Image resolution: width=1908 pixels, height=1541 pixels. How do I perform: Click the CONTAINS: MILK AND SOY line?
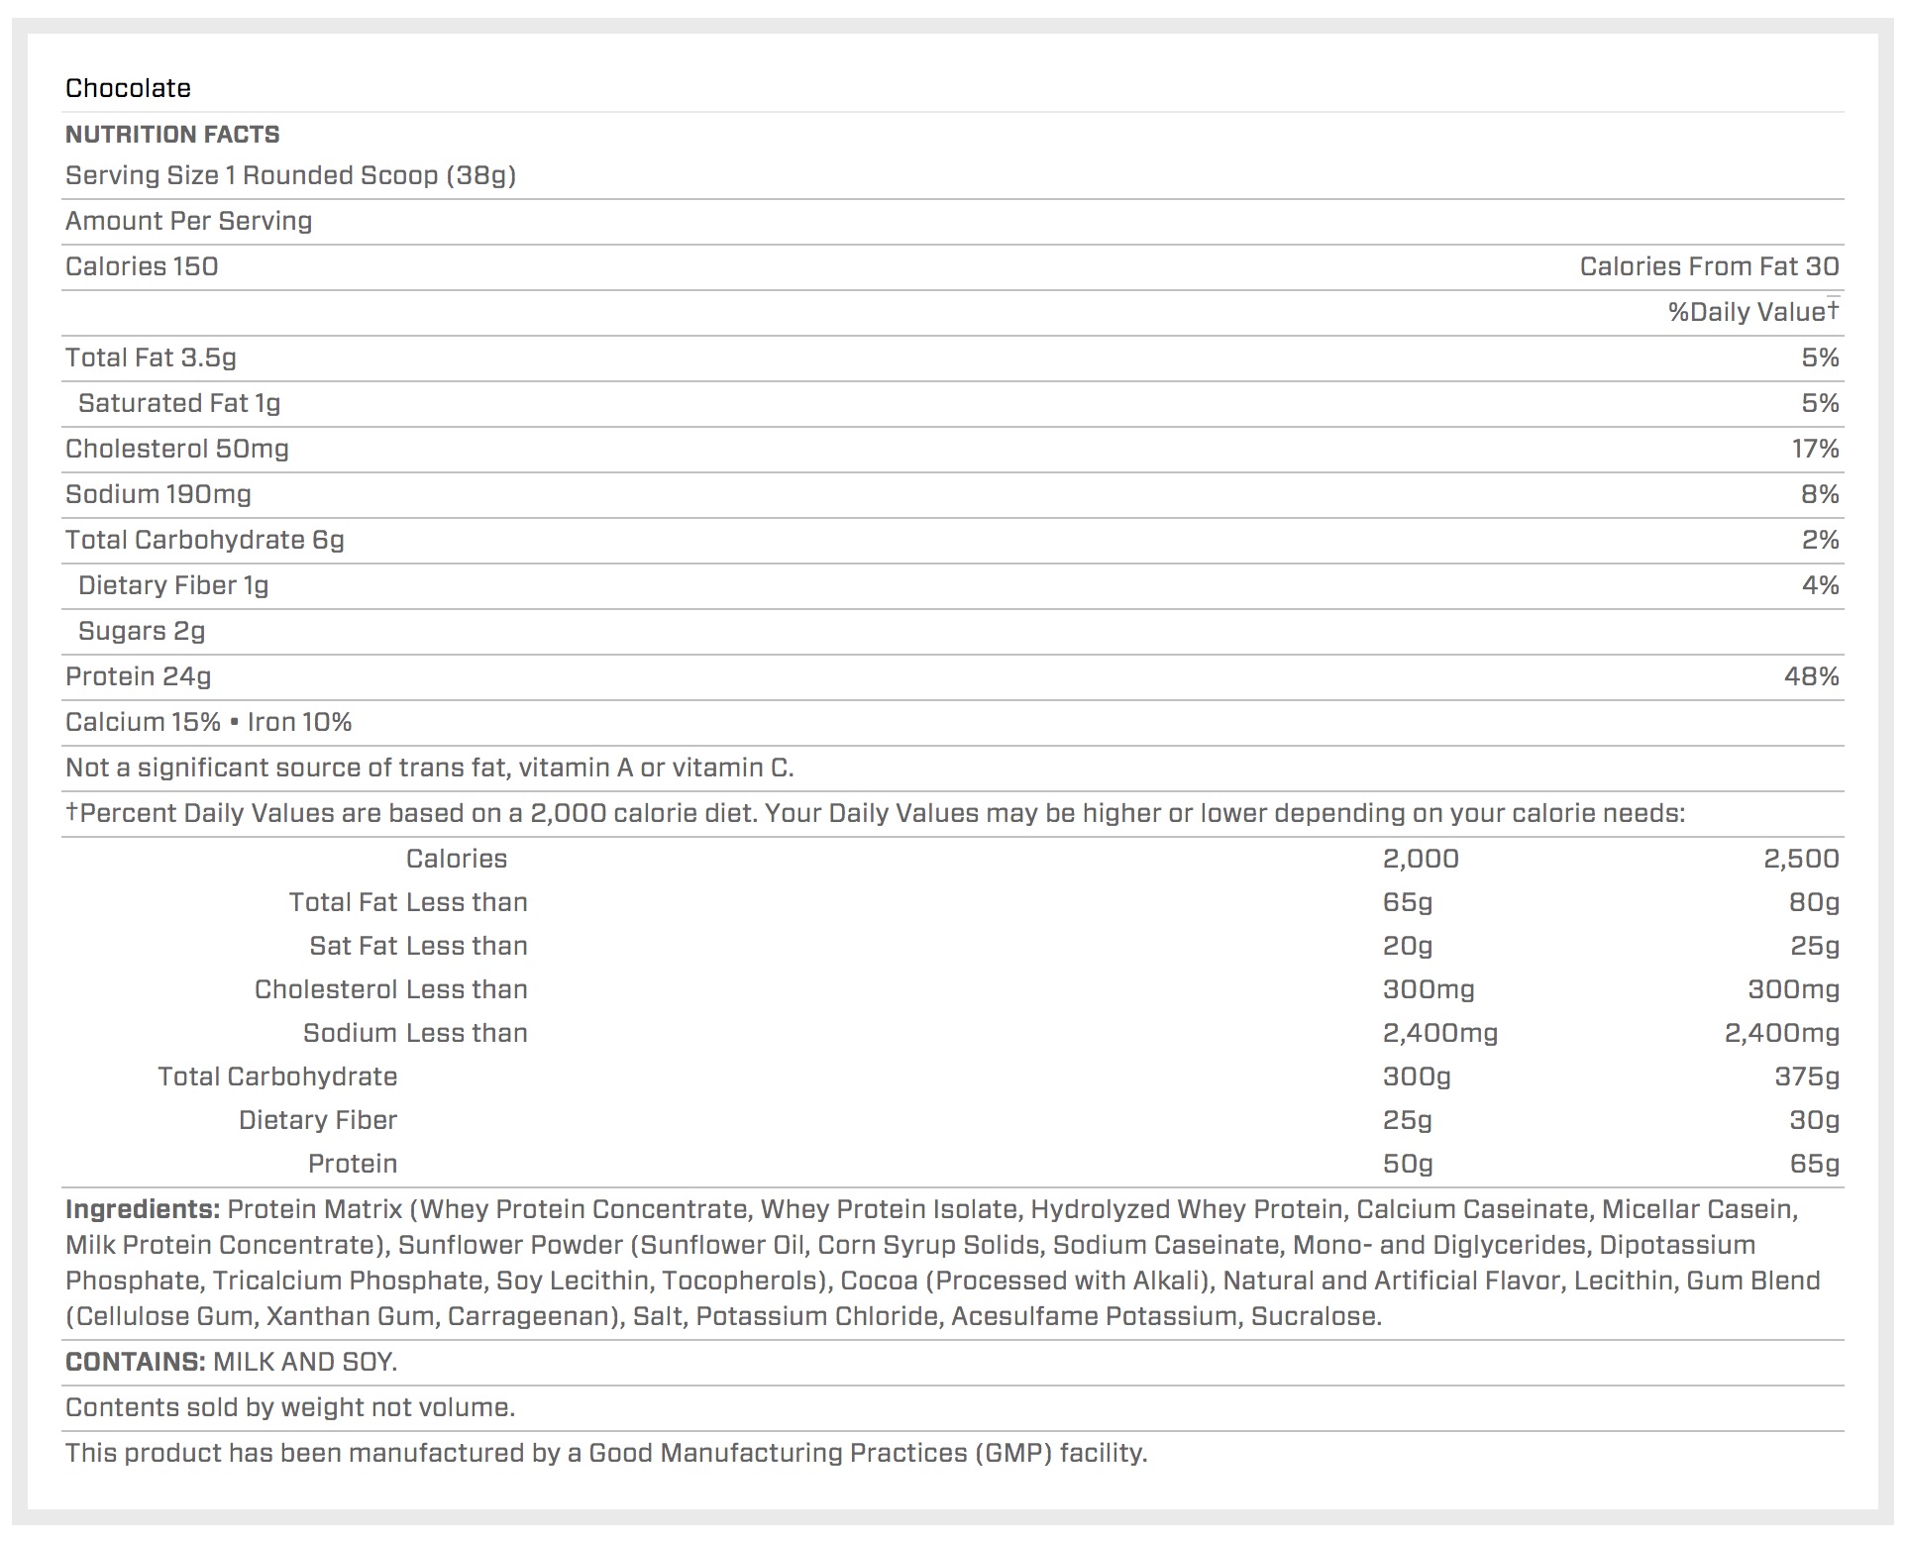pyautogui.click(x=231, y=1362)
